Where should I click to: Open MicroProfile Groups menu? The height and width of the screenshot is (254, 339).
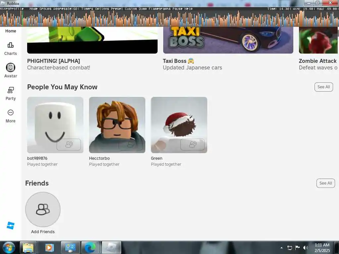click(45, 9)
